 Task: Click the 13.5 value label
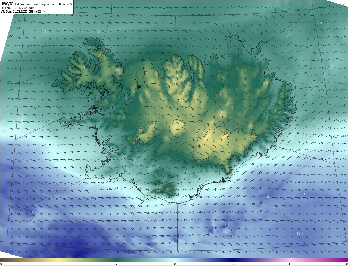(30, 213)
